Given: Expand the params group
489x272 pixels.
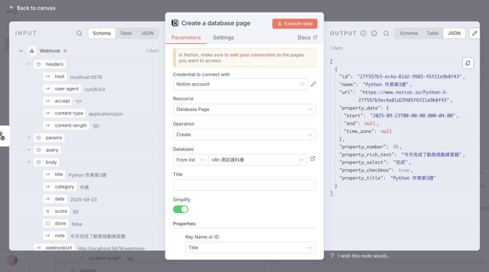Looking at the screenshot, I should 29,137.
